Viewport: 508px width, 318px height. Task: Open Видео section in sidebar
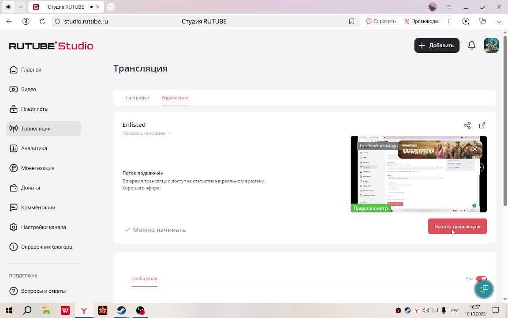22,89
